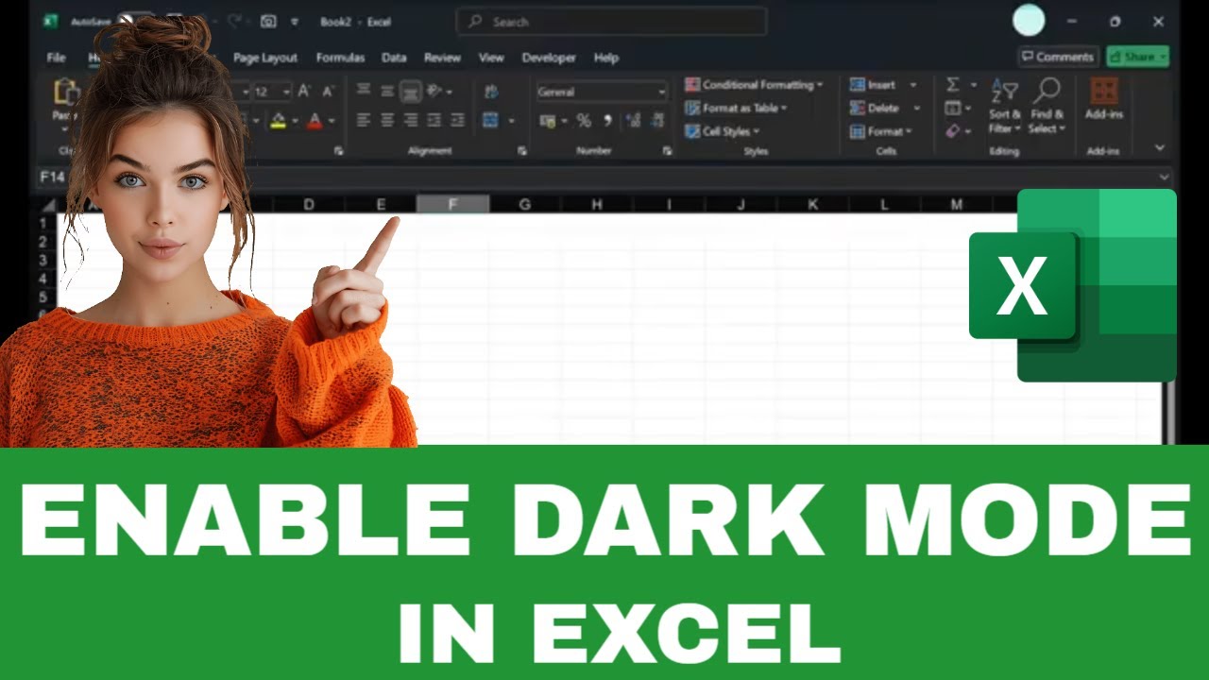Screen dimensions: 1209x680
Task: Expand the AutoSum dropdown arrow
Action: click(974, 85)
